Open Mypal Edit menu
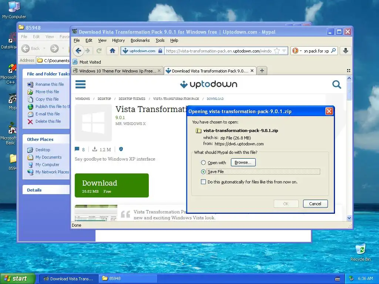Image resolution: width=379 pixels, height=284 pixels. tap(89, 40)
